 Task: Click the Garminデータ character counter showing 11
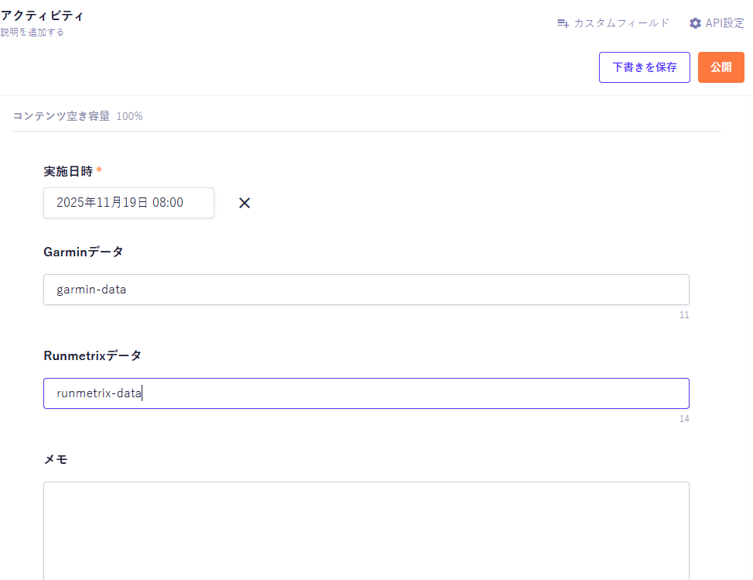[683, 315]
